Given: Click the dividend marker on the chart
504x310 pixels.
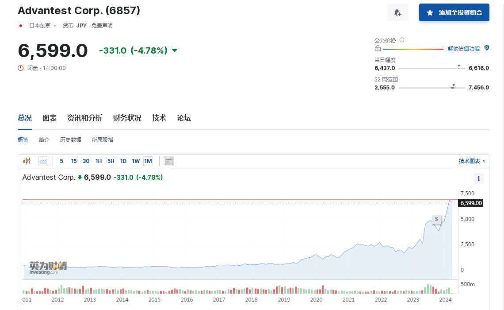Looking at the screenshot, I should [x=436, y=219].
